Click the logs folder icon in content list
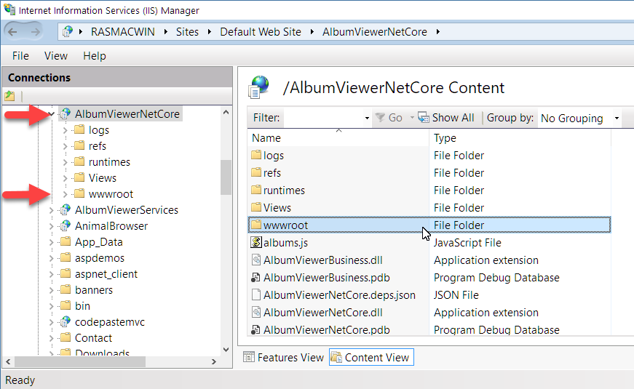The image size is (634, 389). [256, 155]
